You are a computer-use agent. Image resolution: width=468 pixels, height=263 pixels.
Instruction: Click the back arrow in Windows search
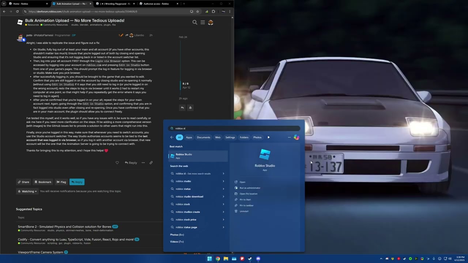point(172,137)
